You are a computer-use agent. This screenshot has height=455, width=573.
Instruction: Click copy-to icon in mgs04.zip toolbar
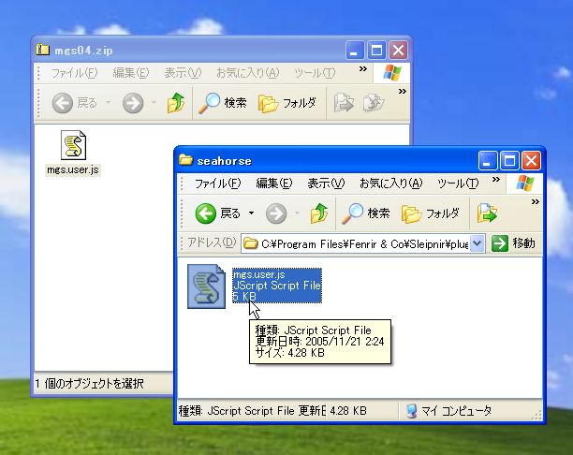pyautogui.click(x=374, y=103)
